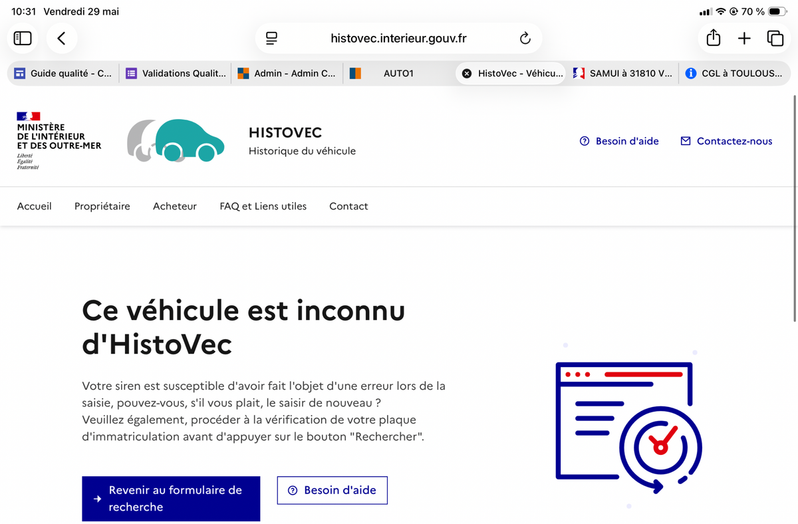Open the Safari sidebar panel icon
This screenshot has height=524, width=798.
point(23,39)
